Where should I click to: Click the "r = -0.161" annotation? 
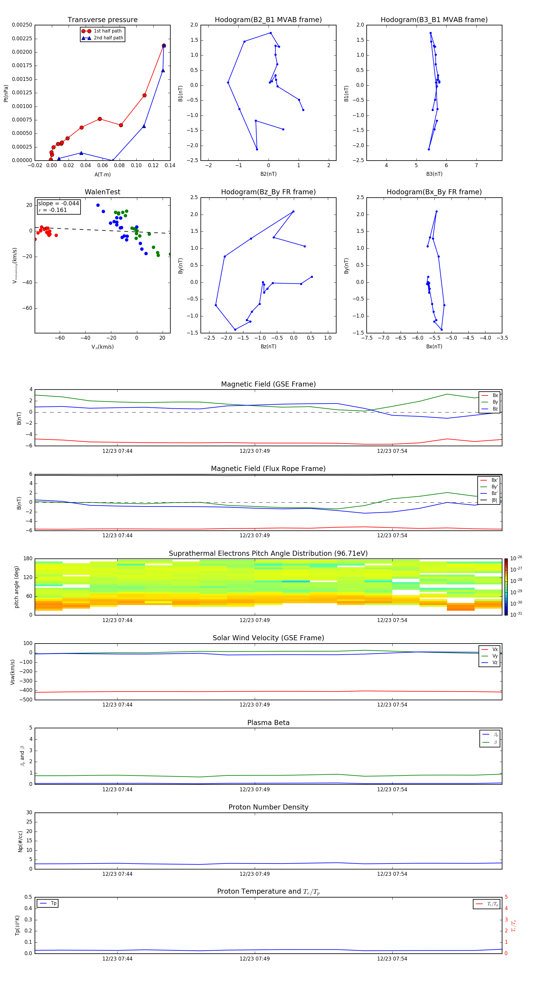(53, 210)
